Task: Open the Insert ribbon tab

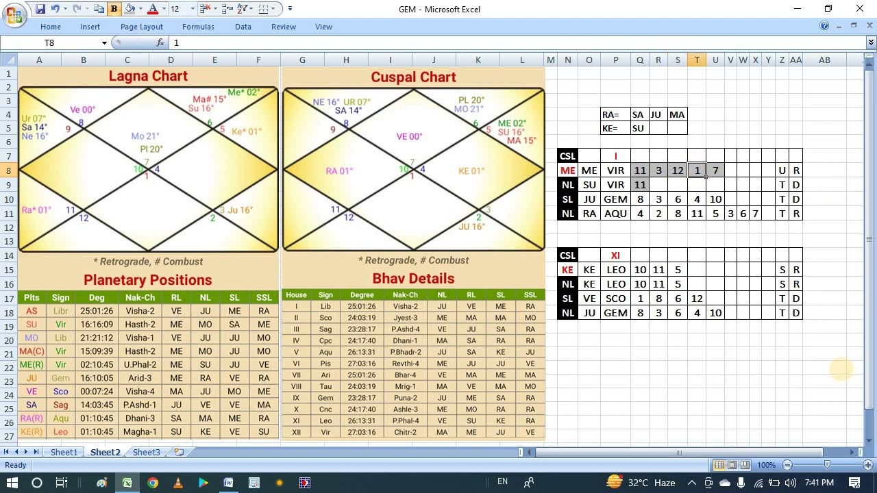Action: 90,27
